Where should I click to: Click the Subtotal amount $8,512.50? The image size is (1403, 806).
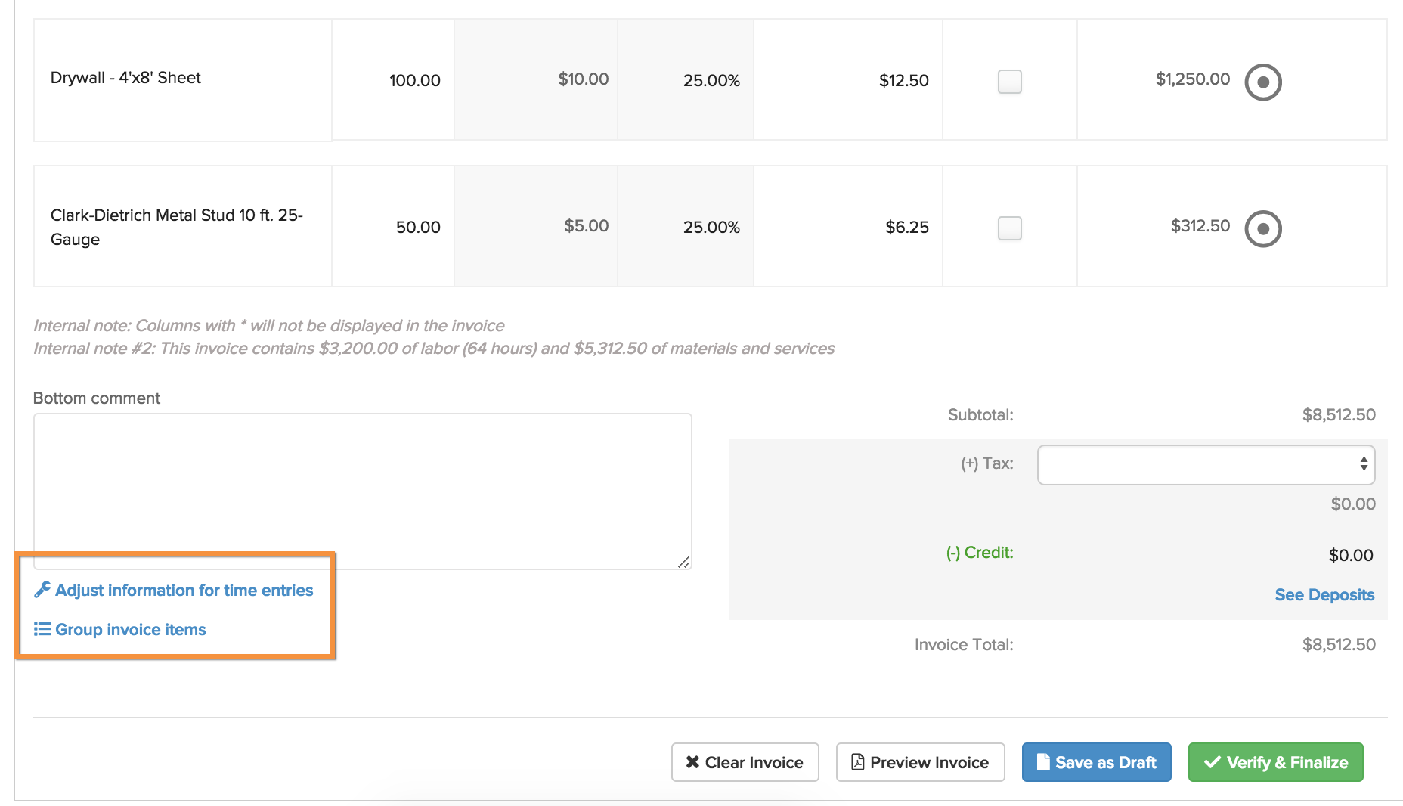(x=1338, y=414)
